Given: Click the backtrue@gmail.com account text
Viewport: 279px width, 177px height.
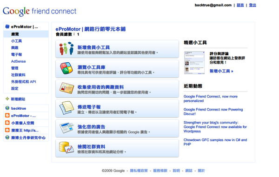Looking at the screenshot, I should click(213, 5).
